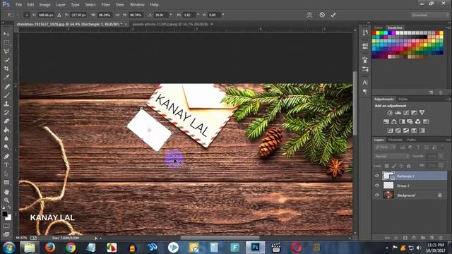Open the Filter menu
452x254 pixels.
[x=105, y=5]
